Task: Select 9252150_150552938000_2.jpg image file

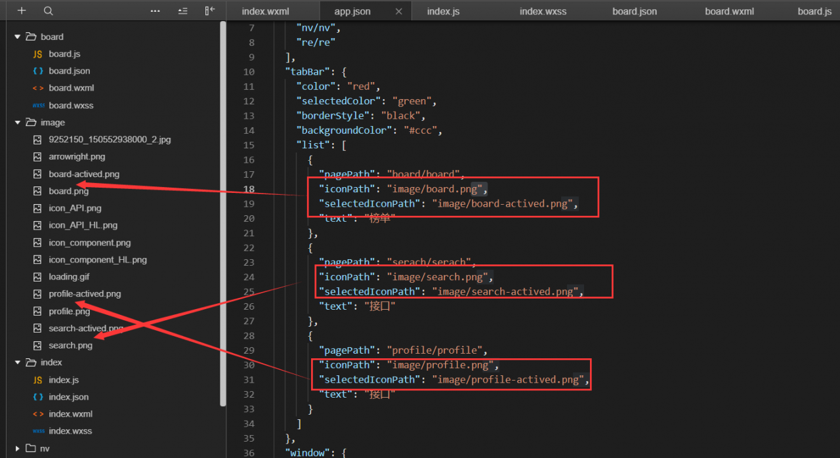Action: 110,140
